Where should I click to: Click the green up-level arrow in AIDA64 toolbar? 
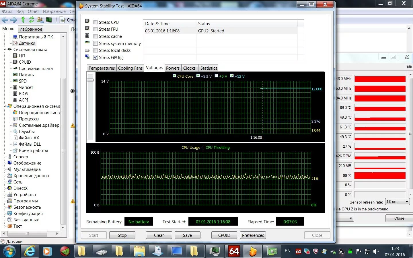(23, 20)
